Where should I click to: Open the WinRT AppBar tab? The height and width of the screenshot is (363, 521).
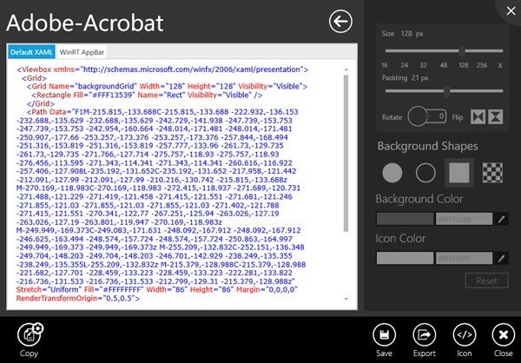pyautogui.click(x=82, y=52)
